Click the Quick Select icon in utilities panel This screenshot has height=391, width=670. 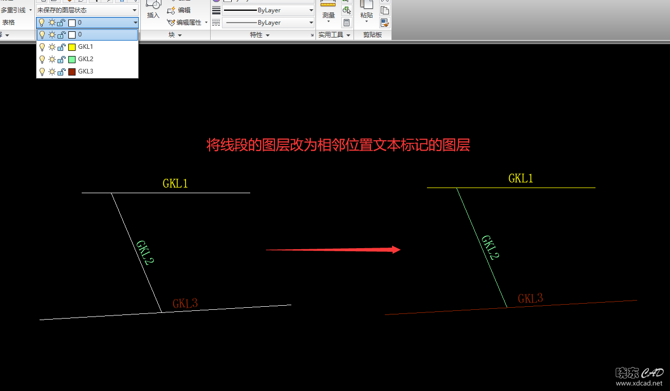click(346, 10)
